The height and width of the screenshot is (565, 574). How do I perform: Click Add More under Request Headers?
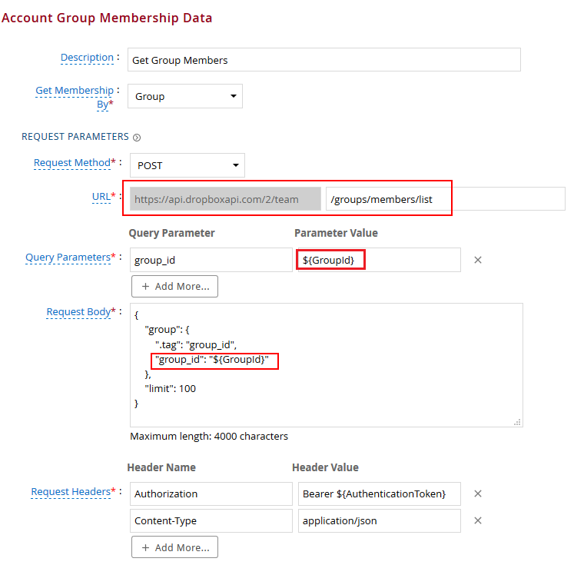174,547
